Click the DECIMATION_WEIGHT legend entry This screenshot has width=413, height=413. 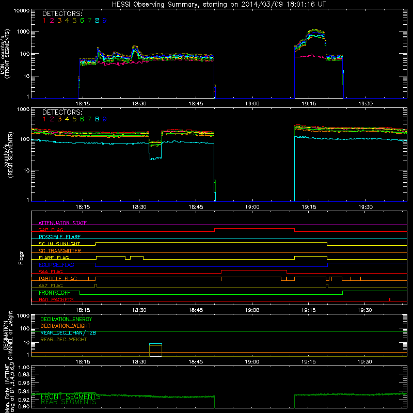66,326
